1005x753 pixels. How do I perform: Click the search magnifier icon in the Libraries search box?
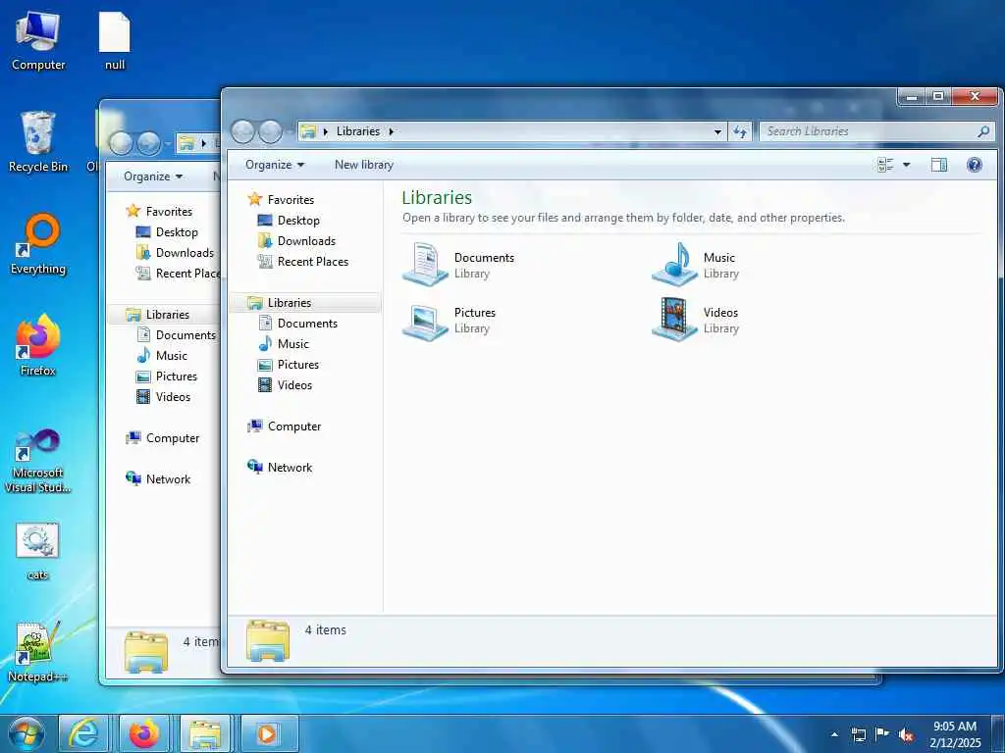pos(983,131)
